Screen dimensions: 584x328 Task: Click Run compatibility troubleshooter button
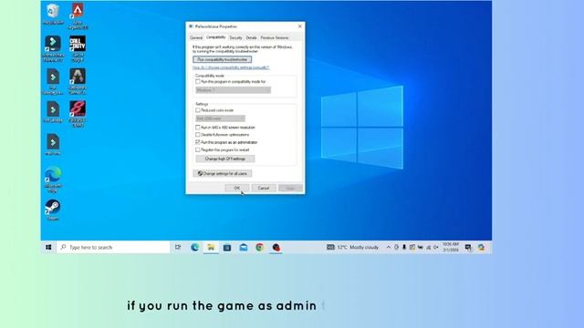coord(223,59)
